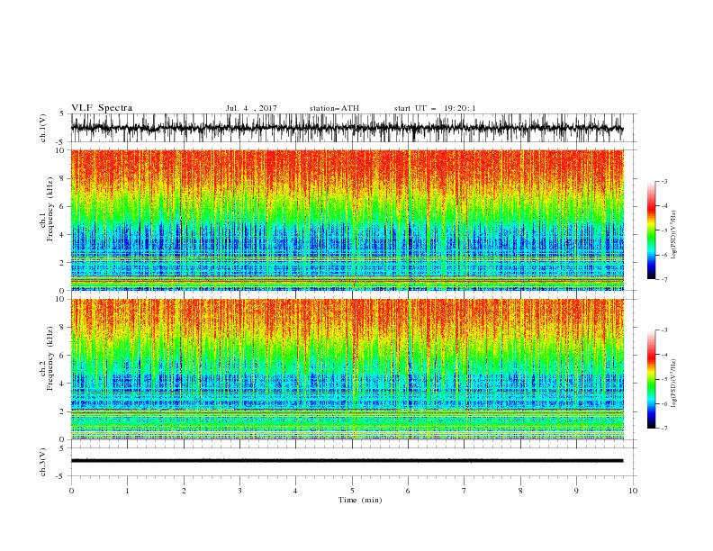Image resolution: width=713 pixels, height=551 pixels.
Task: Select the "start UT = 19:20:1" header text
Action: [434, 108]
